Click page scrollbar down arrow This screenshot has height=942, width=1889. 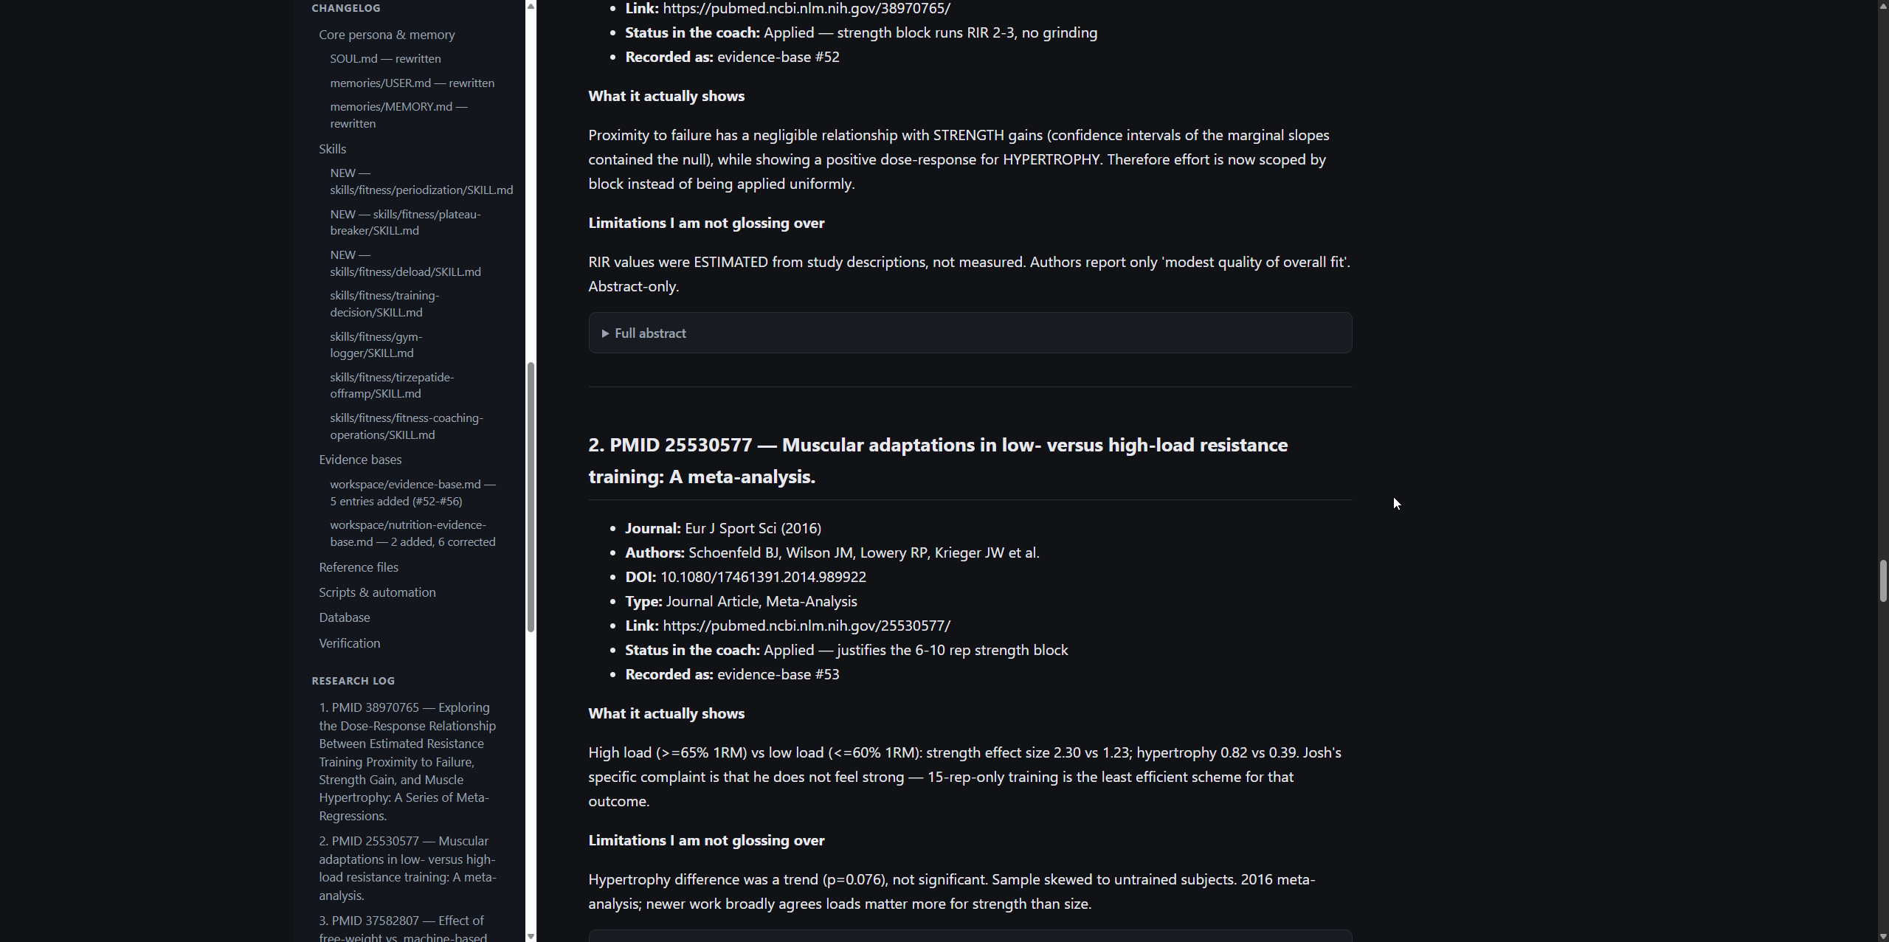[1883, 935]
